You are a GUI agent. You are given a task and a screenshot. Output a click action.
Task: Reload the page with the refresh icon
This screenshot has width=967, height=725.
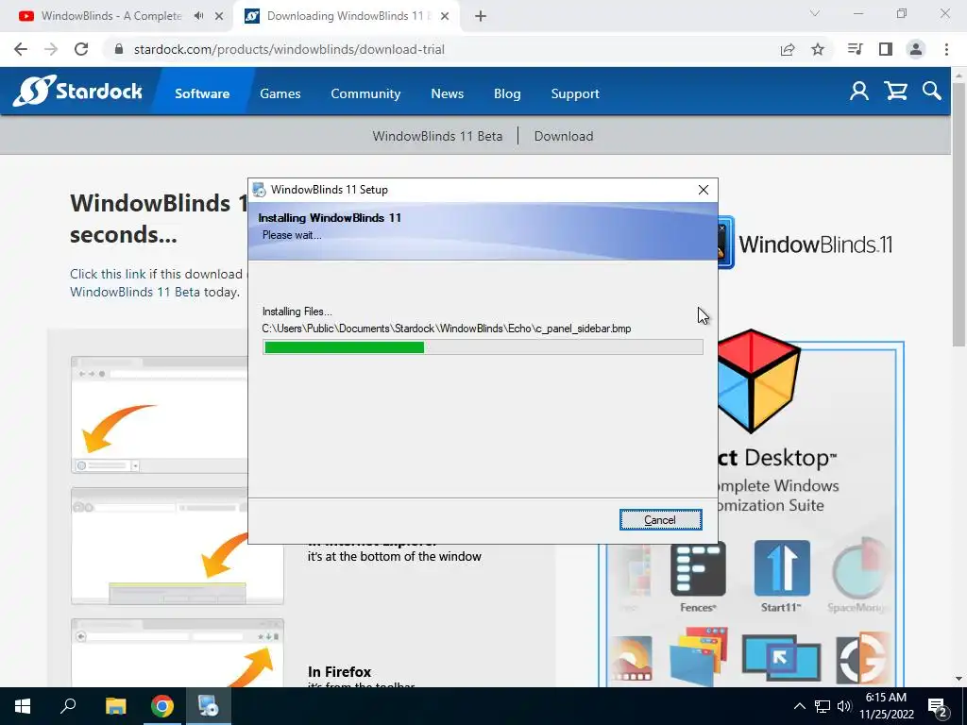[81, 49]
